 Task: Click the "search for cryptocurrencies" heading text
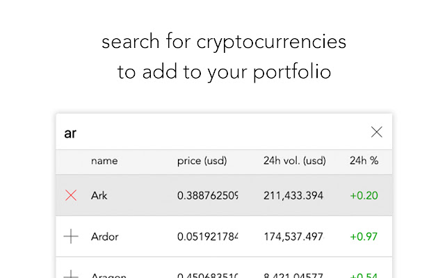pos(223,42)
